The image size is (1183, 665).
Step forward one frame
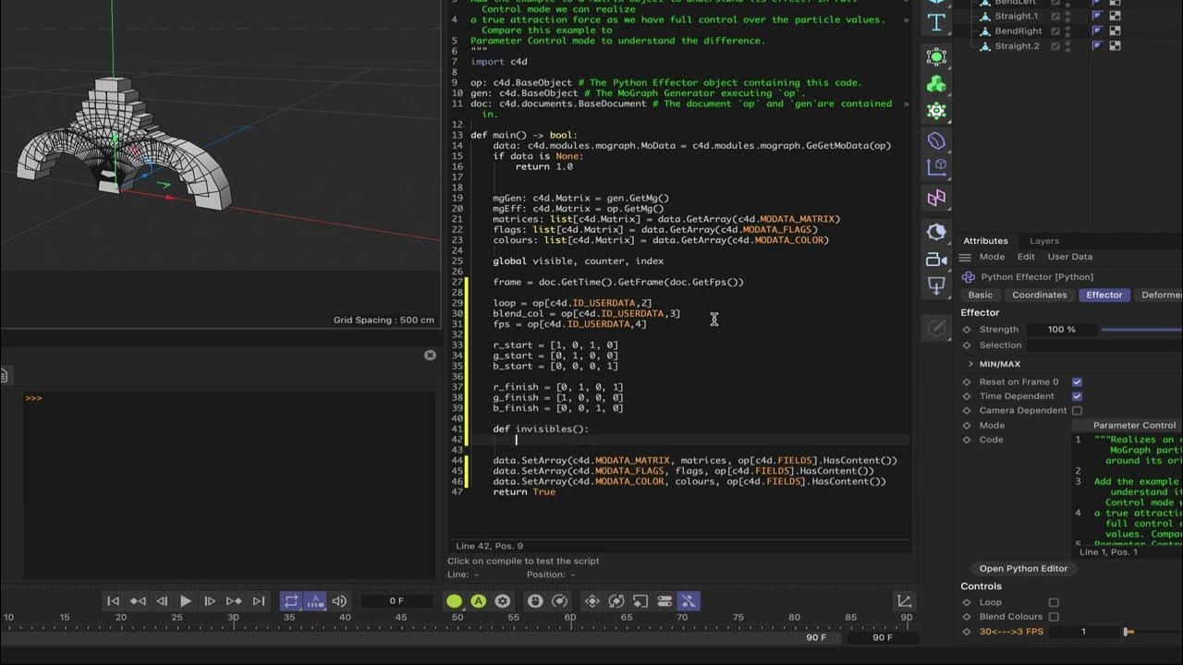210,601
